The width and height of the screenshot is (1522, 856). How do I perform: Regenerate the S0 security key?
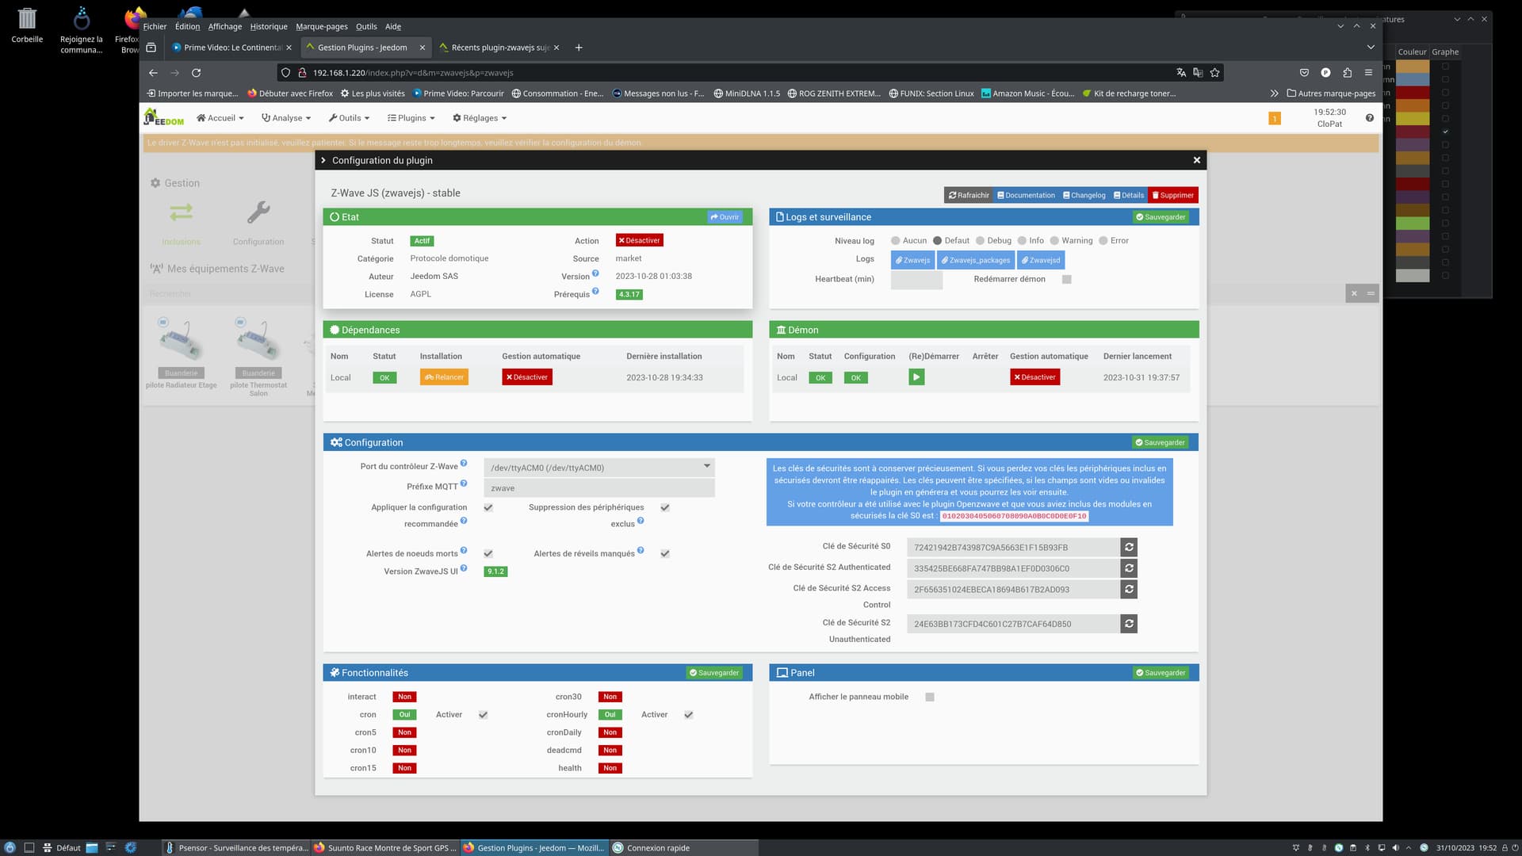[1129, 547]
